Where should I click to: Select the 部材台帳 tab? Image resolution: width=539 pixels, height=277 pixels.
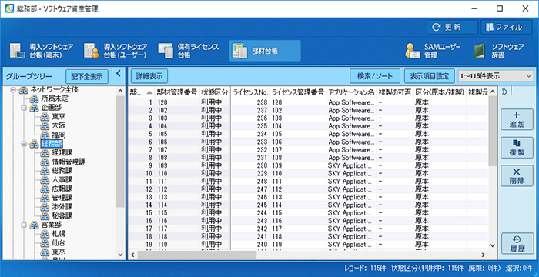tap(265, 51)
